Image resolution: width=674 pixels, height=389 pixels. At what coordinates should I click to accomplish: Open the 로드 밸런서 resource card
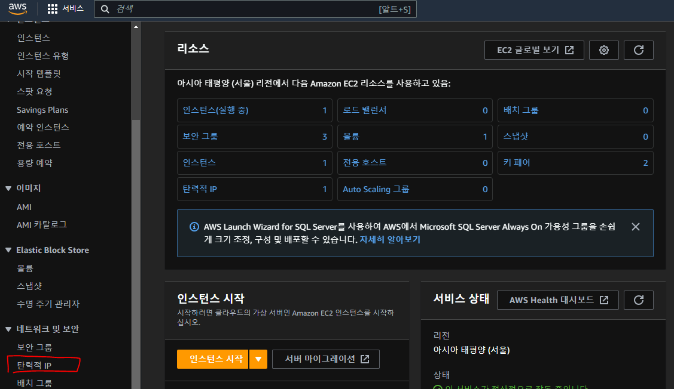pyautogui.click(x=415, y=110)
